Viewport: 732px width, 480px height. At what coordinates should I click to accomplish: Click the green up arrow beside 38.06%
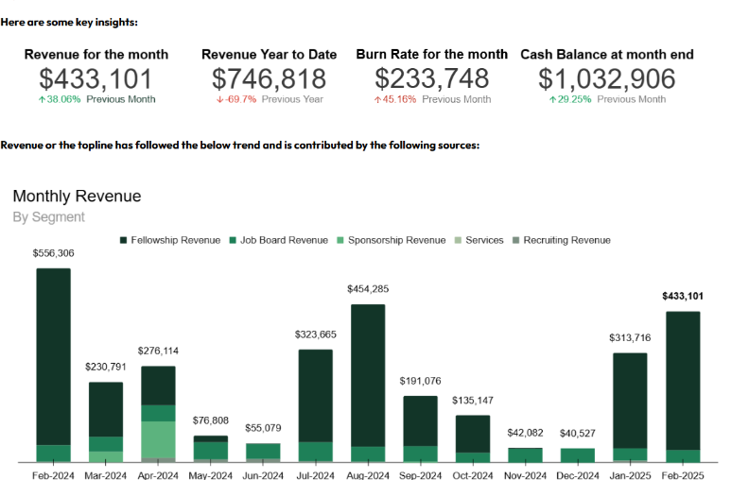[42, 99]
